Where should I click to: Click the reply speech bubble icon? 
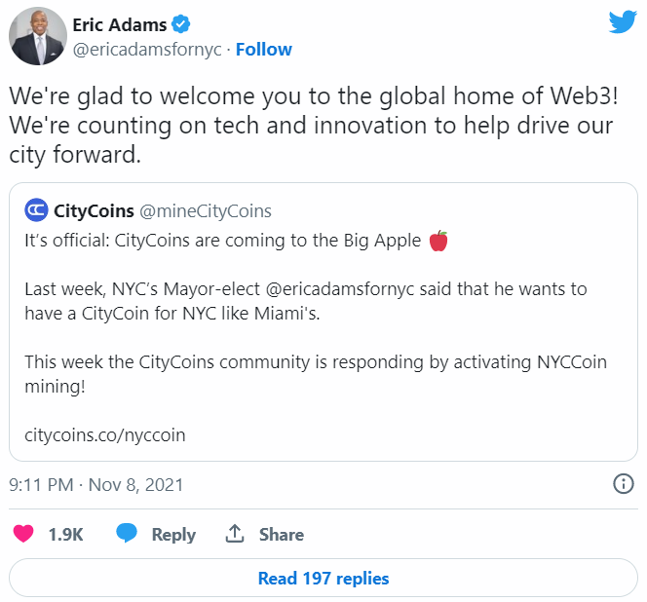tap(127, 534)
